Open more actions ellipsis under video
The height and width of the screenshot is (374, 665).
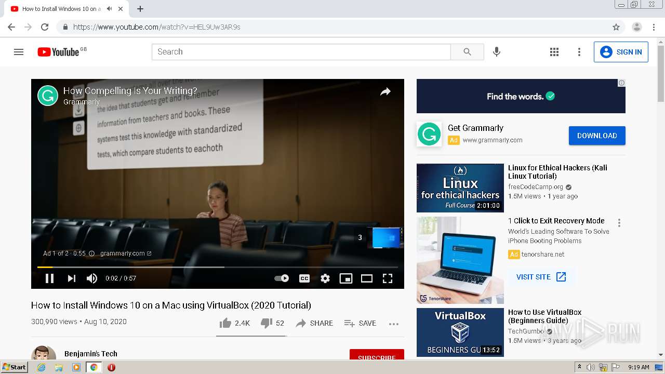tap(394, 324)
